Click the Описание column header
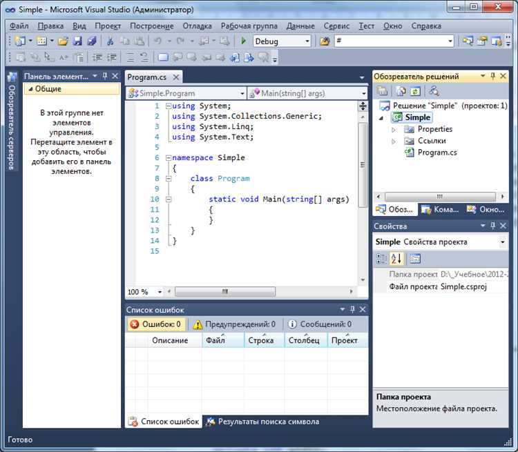 170,340
